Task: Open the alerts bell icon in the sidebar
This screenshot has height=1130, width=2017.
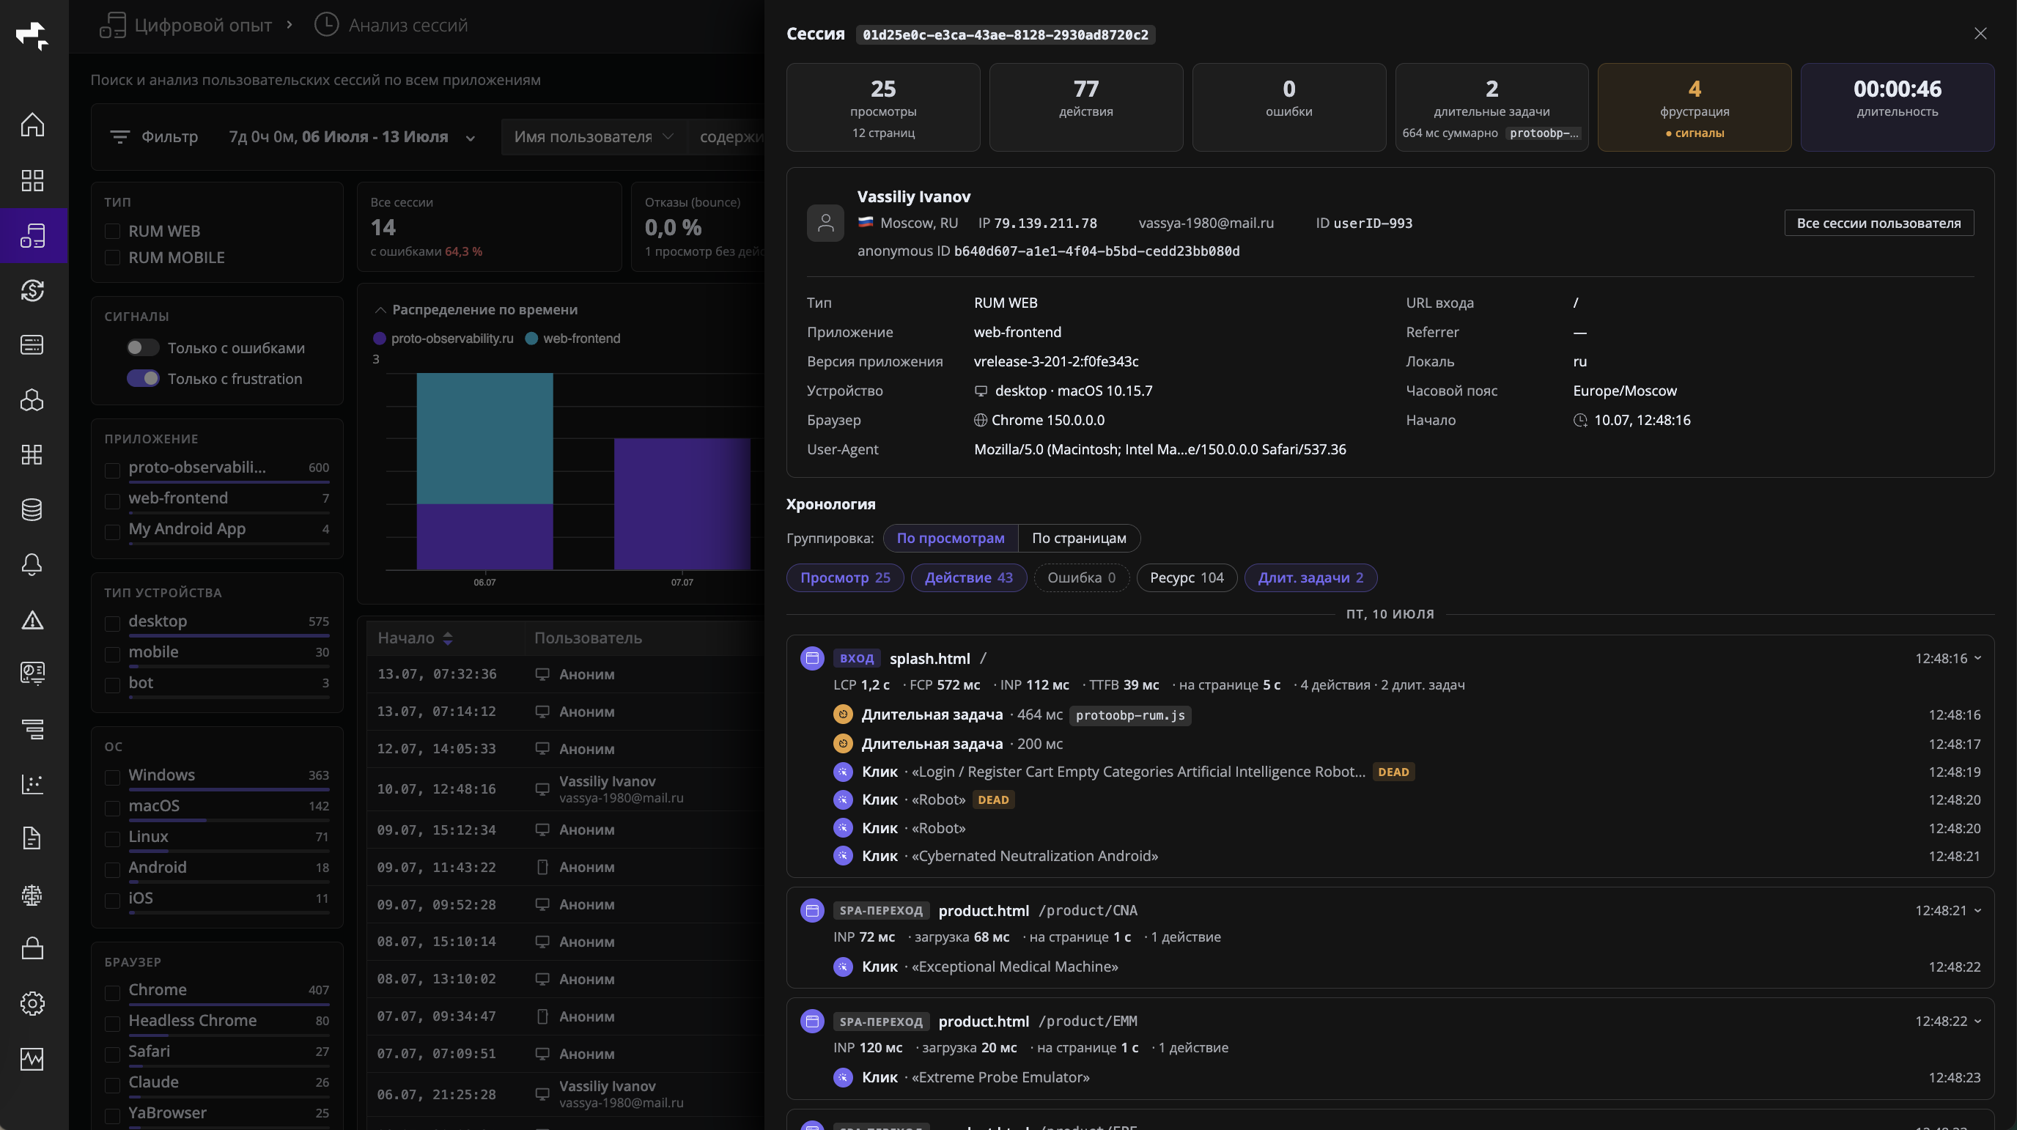Action: pos(32,564)
